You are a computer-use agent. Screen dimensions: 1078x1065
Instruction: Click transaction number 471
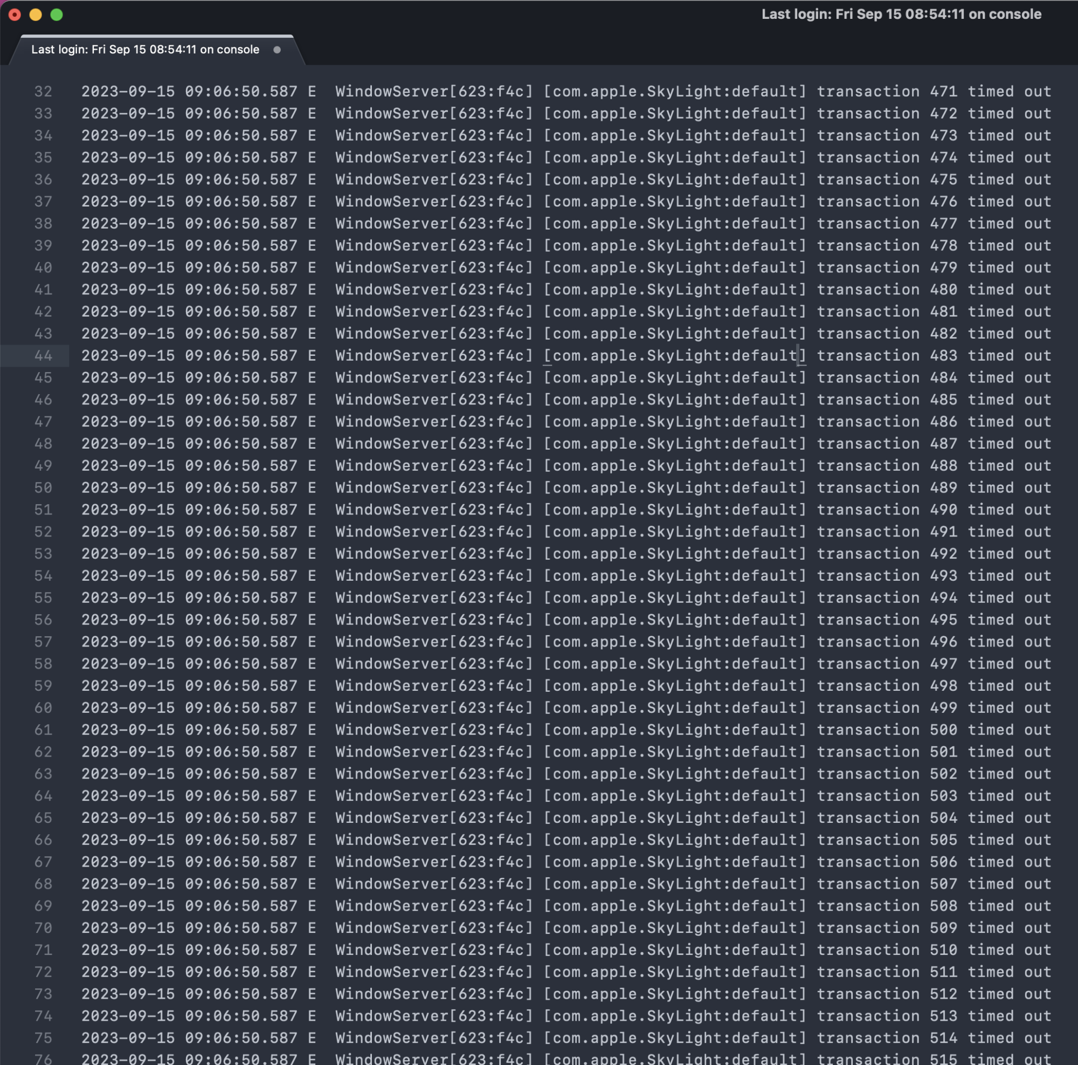click(x=944, y=92)
